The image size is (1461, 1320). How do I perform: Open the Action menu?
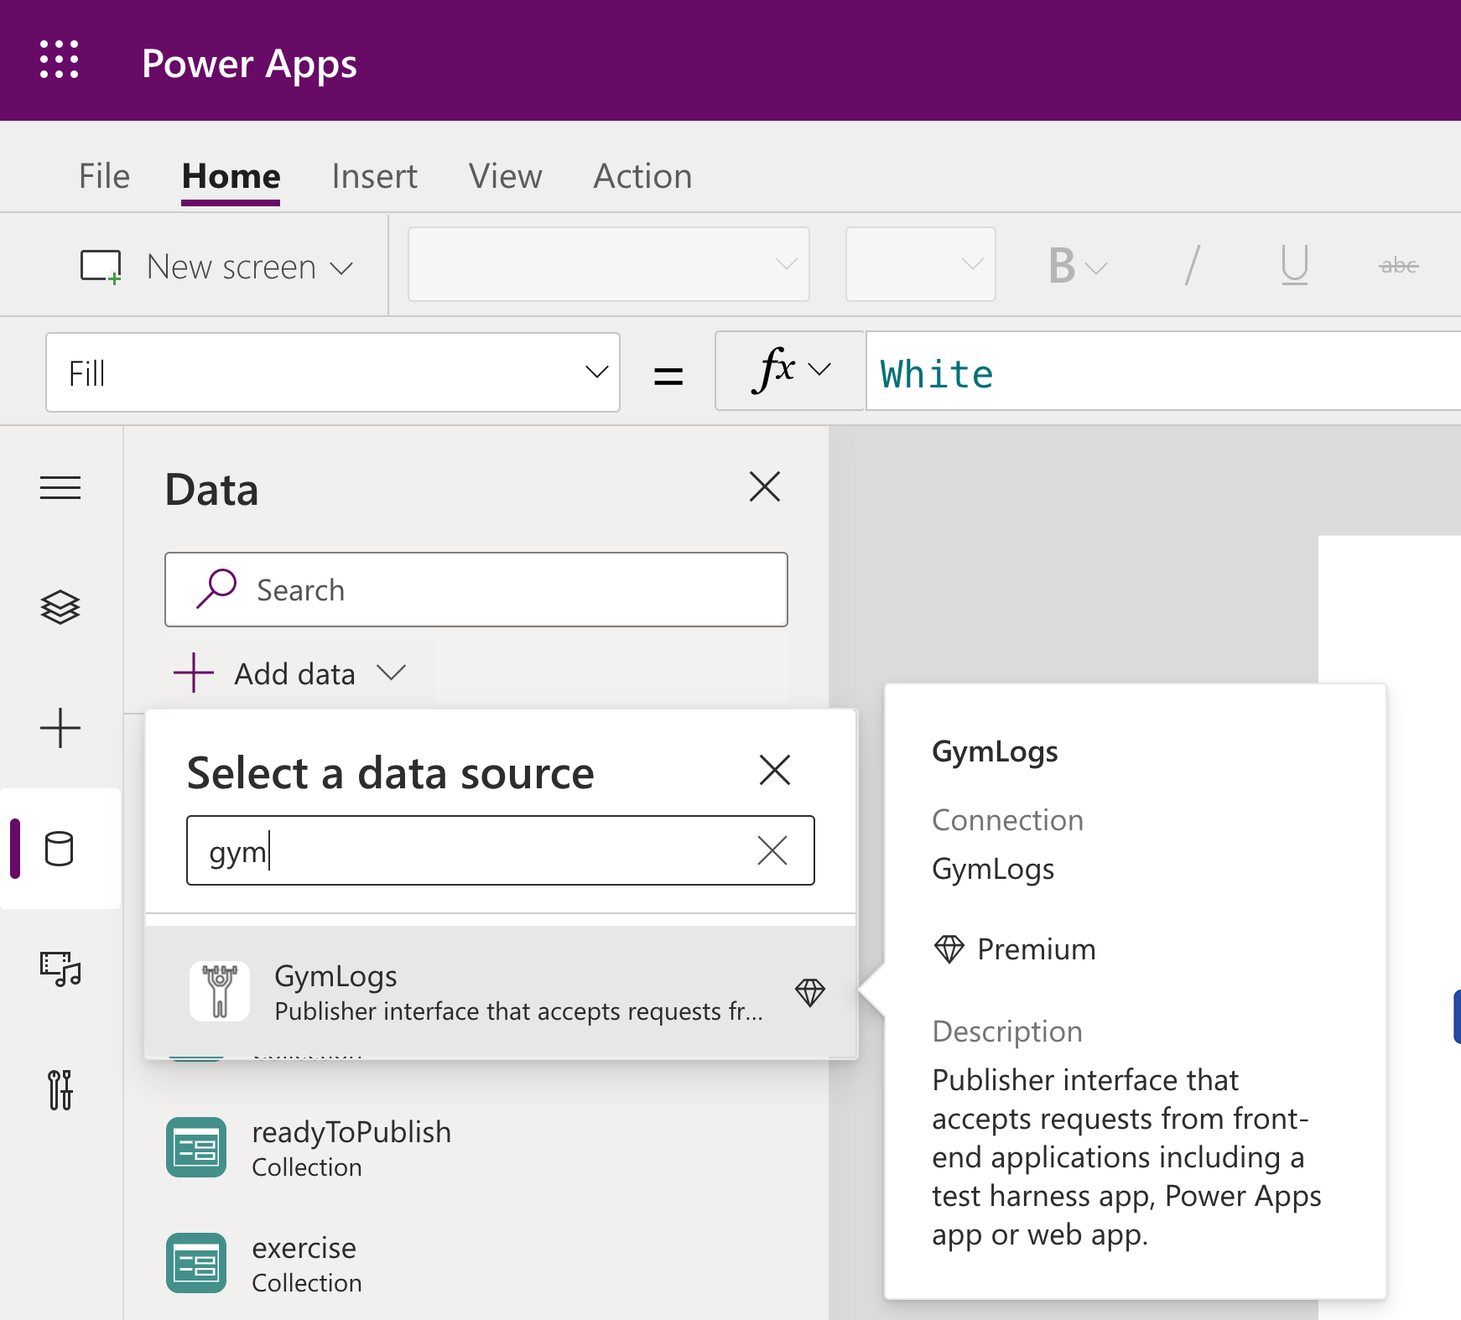(x=642, y=176)
